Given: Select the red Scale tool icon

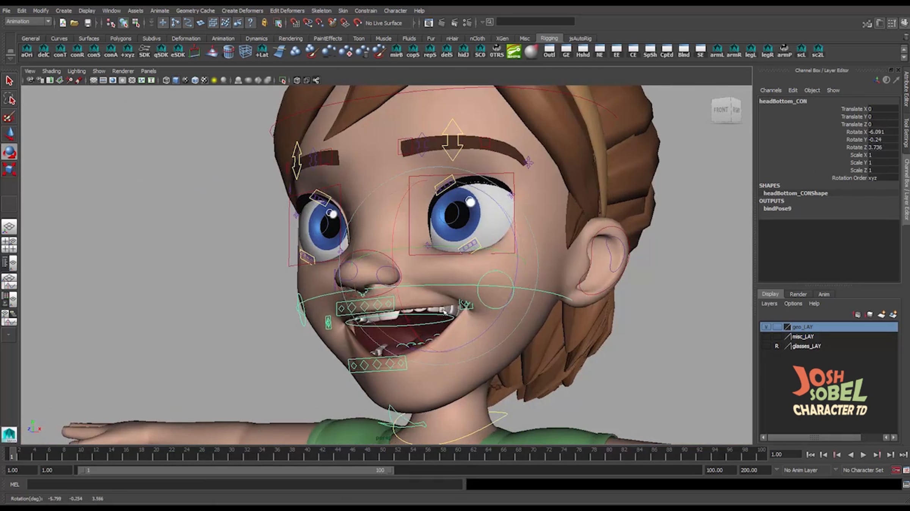Looking at the screenshot, I should tap(9, 169).
